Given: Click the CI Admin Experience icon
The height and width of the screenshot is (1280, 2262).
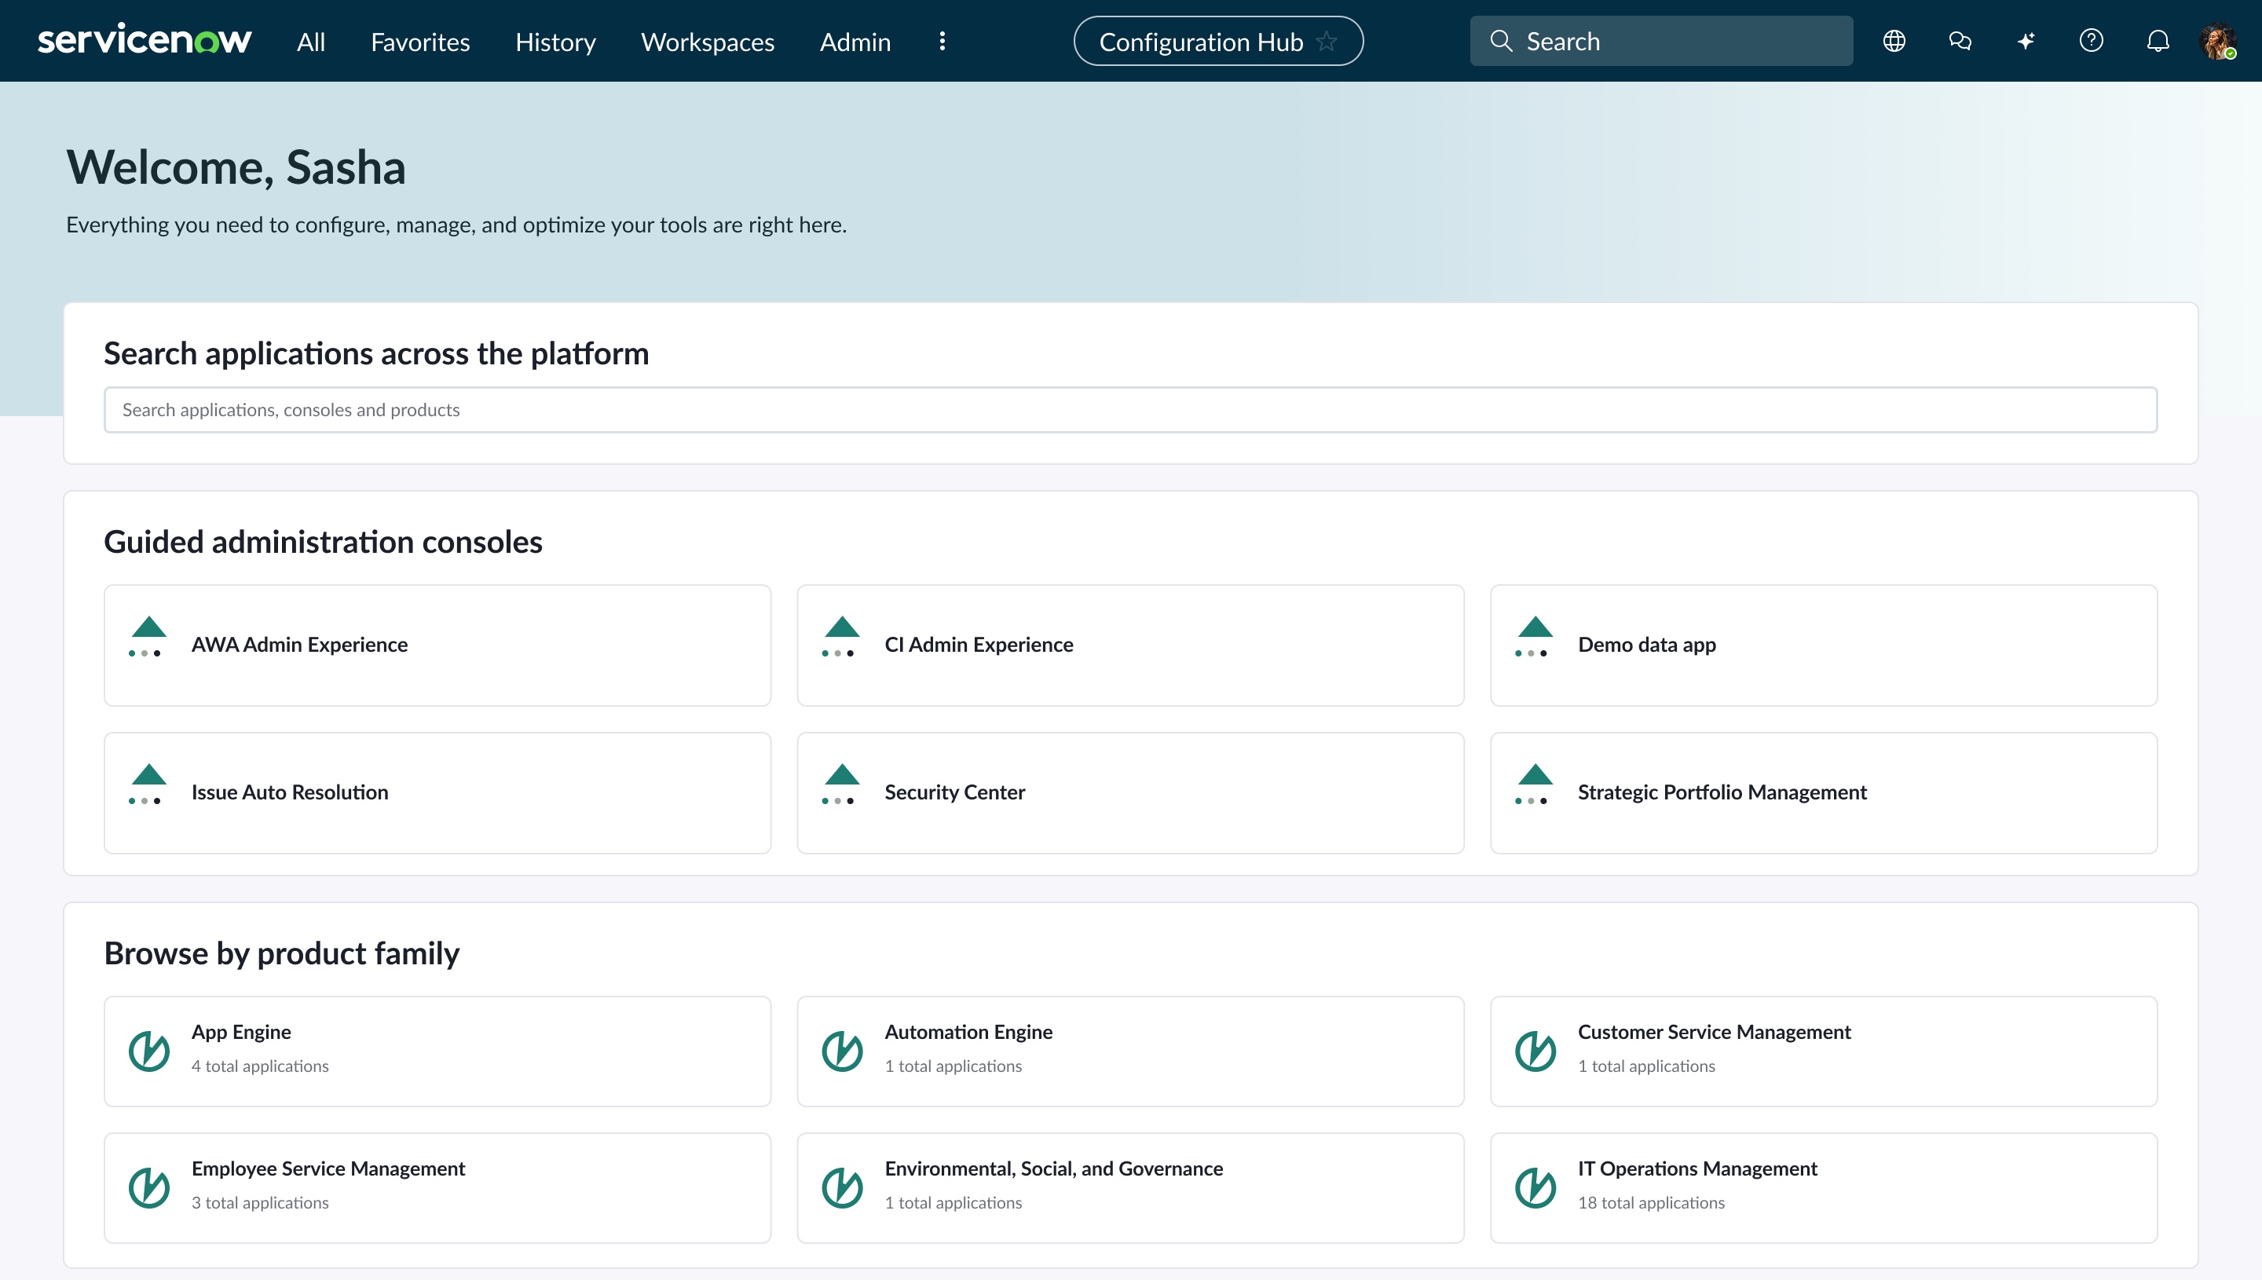Looking at the screenshot, I should tap(841, 638).
